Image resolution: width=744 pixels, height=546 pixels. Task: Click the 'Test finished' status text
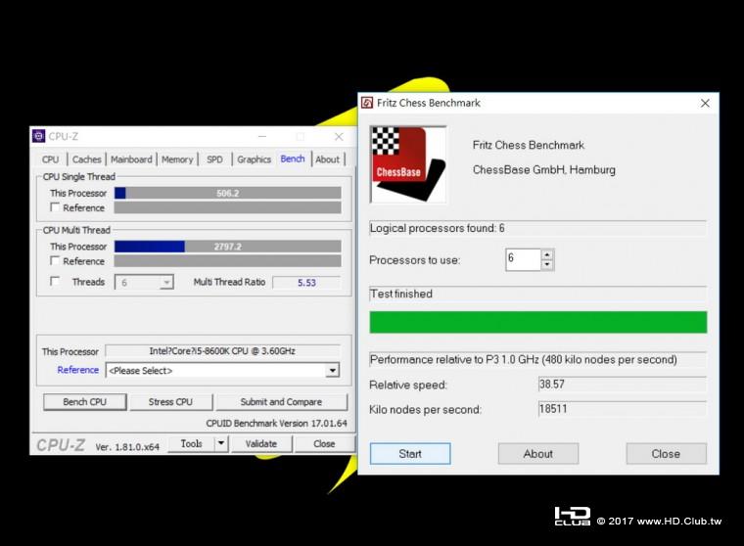click(401, 295)
